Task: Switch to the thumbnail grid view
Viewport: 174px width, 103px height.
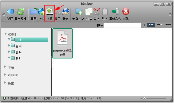Action: click(151, 25)
